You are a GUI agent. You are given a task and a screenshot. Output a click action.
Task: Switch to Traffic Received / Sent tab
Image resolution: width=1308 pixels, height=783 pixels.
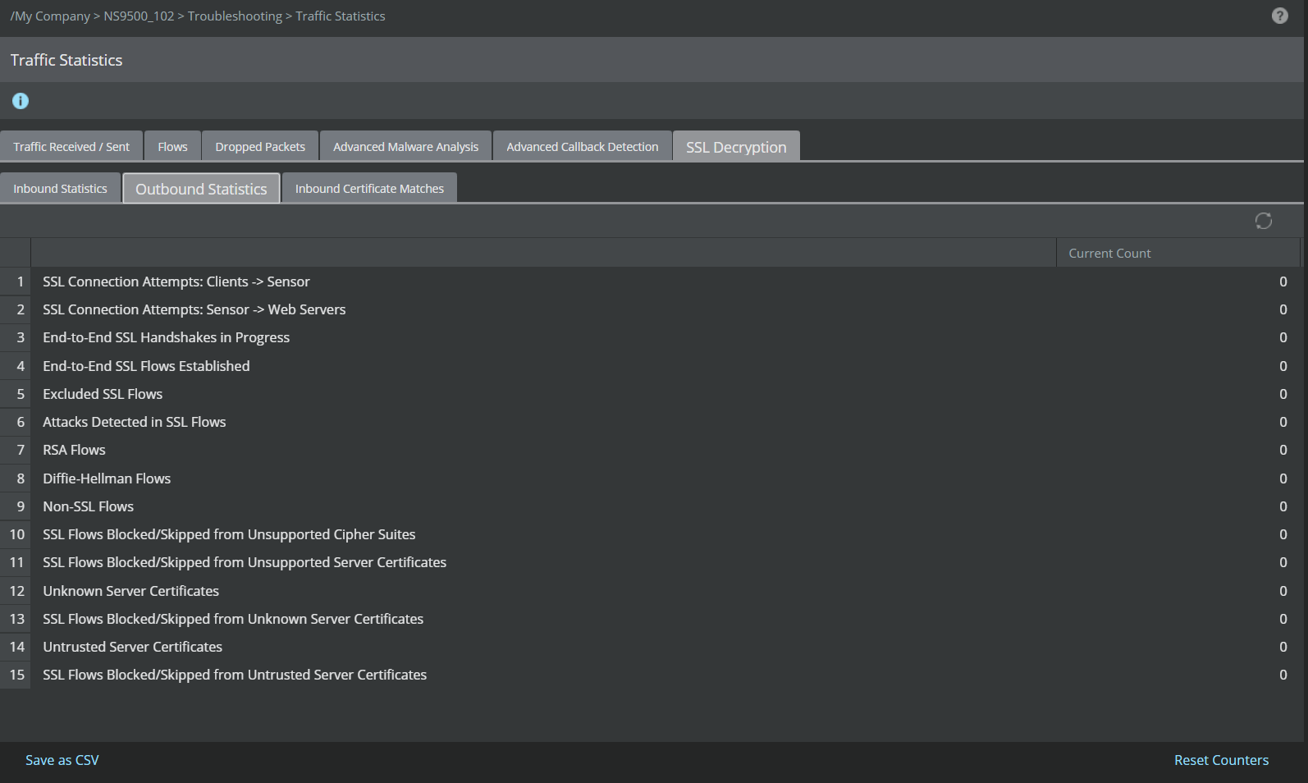[x=71, y=146]
